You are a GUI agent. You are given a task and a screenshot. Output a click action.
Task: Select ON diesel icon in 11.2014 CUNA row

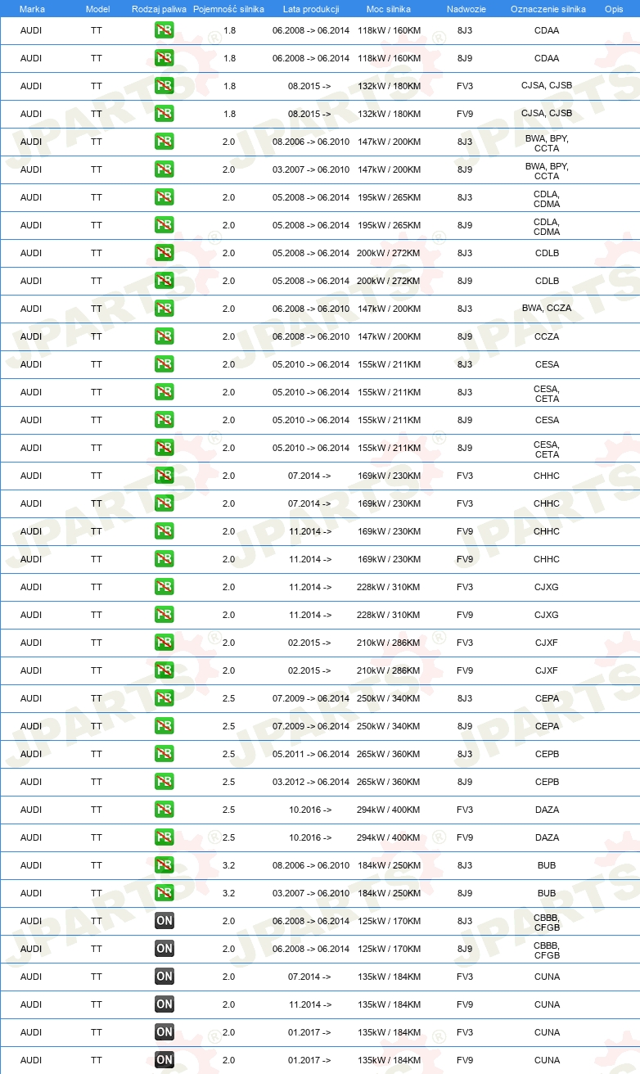pos(164,1004)
